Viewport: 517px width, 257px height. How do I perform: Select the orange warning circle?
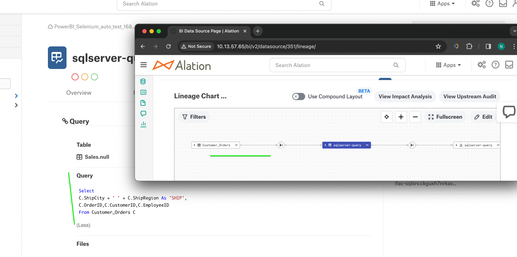[85, 77]
